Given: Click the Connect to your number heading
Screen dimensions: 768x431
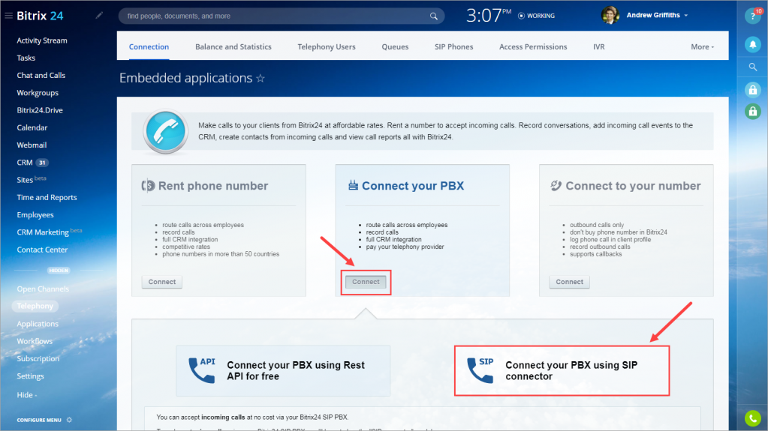Looking at the screenshot, I should click(x=634, y=186).
